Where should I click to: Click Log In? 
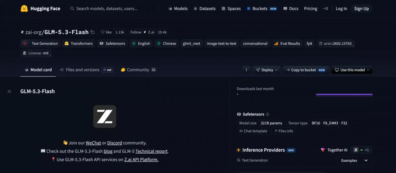[341, 9]
